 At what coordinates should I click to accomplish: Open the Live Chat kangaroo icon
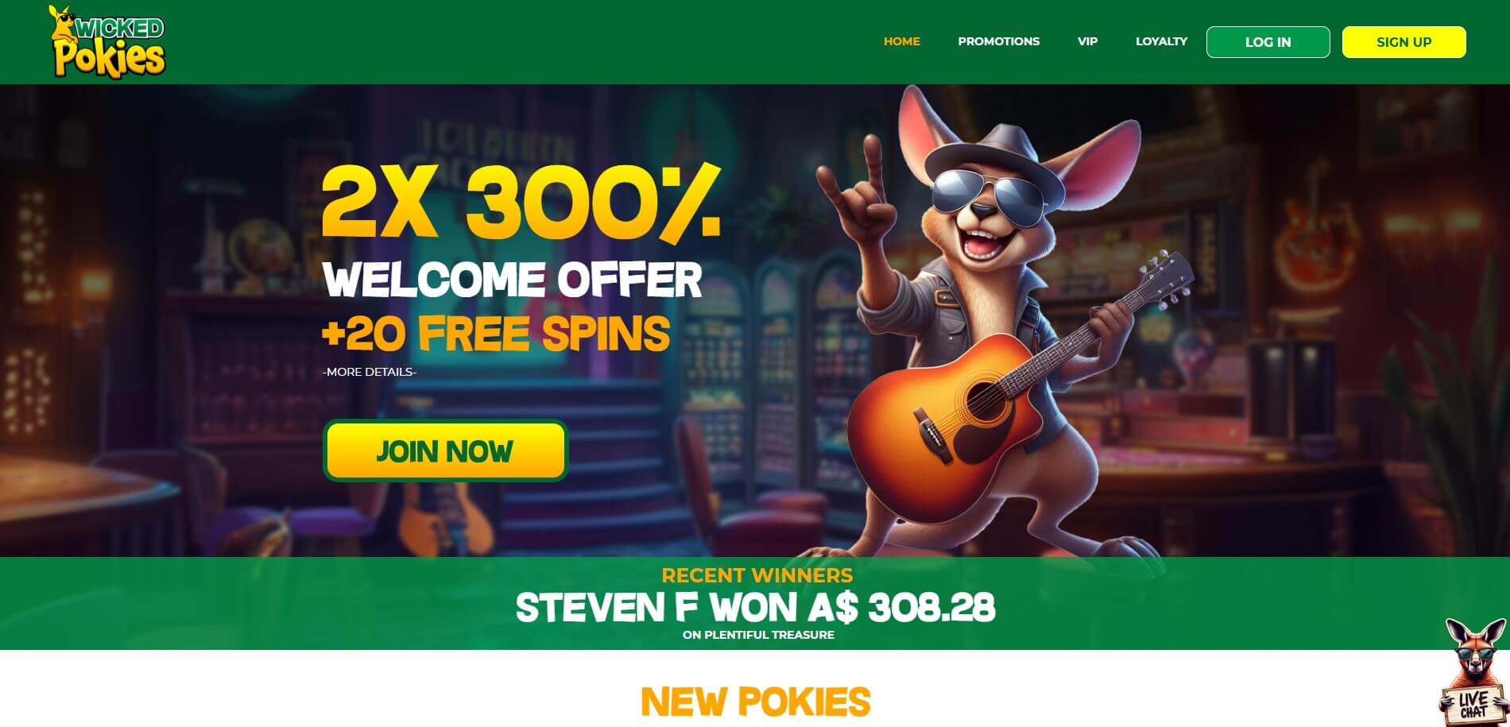1474,671
